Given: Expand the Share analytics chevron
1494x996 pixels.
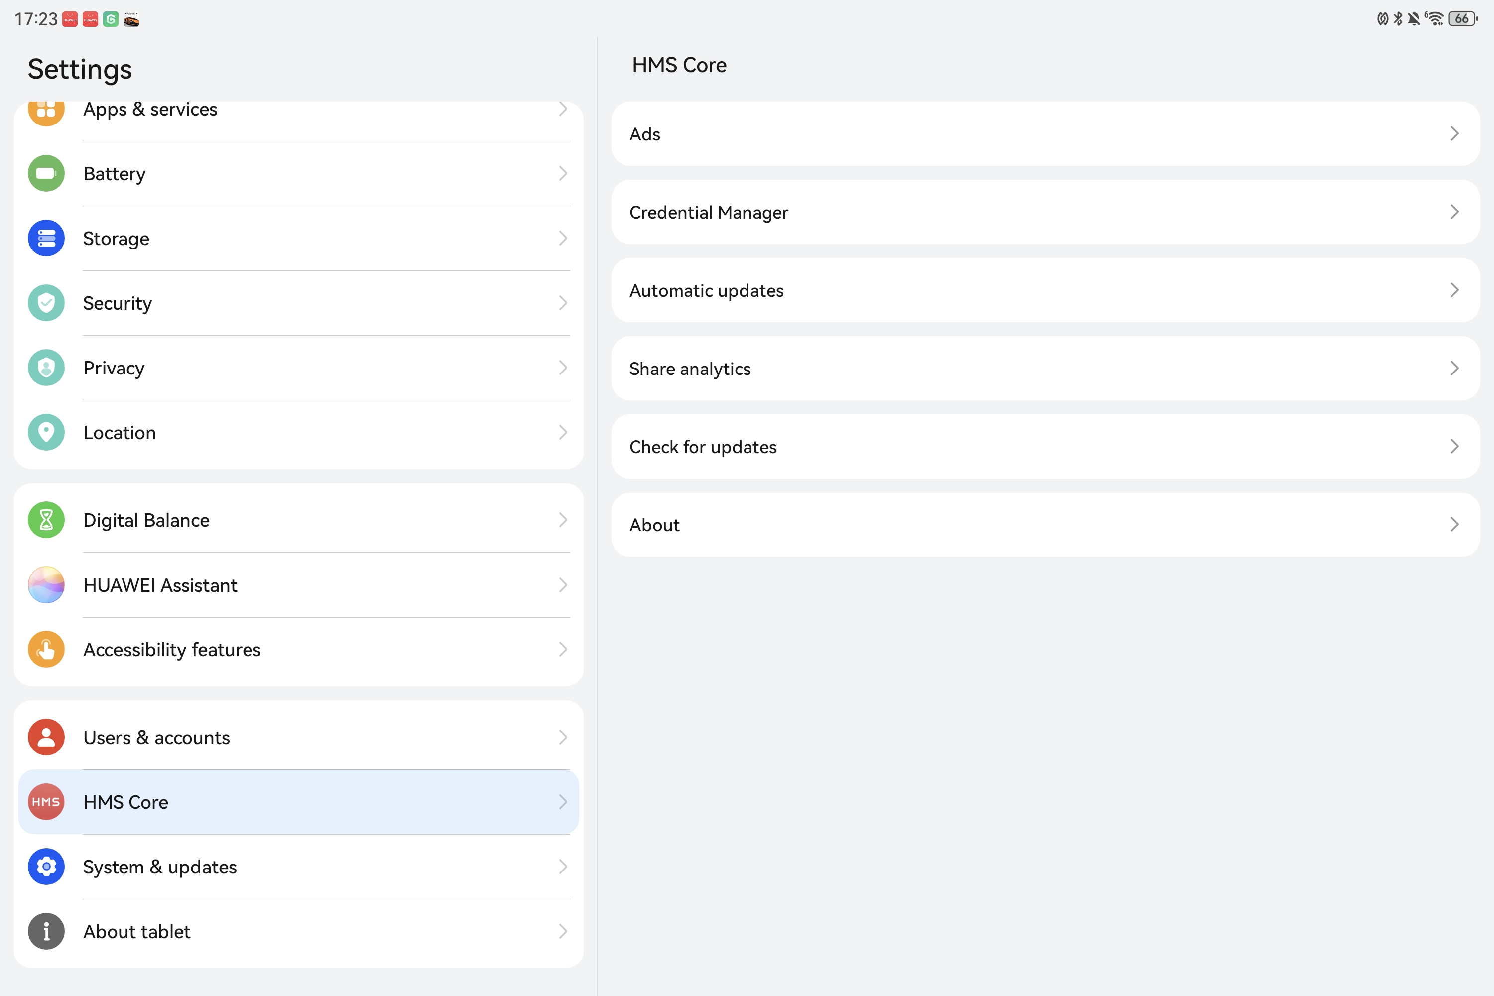Looking at the screenshot, I should click(1454, 369).
